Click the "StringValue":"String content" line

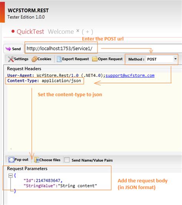click(60, 186)
